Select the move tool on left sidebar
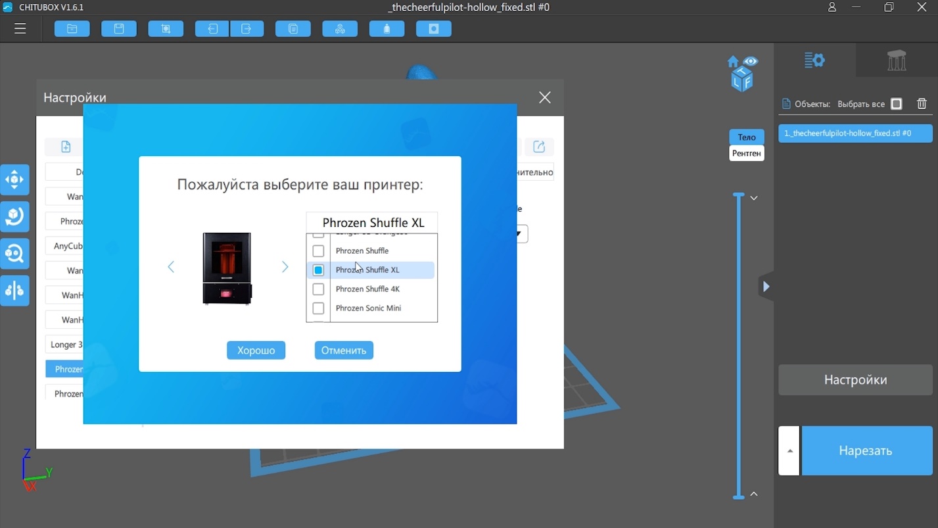 [14, 180]
